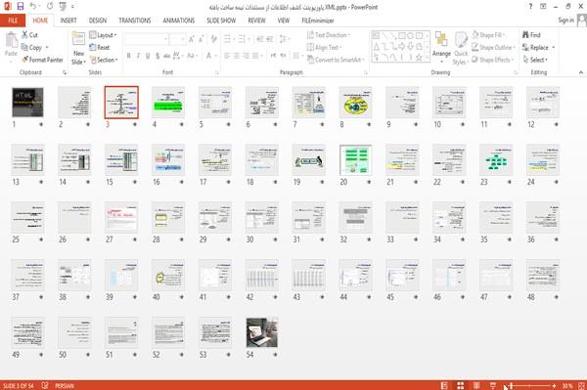Click the Undo arrow icon
Viewport: 587px width, 390px height.
coord(33,7)
